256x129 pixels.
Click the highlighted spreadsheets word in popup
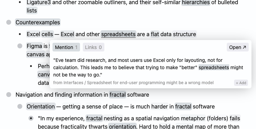pos(214,67)
